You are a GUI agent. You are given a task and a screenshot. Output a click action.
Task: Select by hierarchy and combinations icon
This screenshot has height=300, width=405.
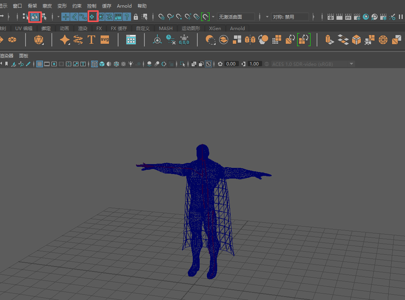coord(25,17)
